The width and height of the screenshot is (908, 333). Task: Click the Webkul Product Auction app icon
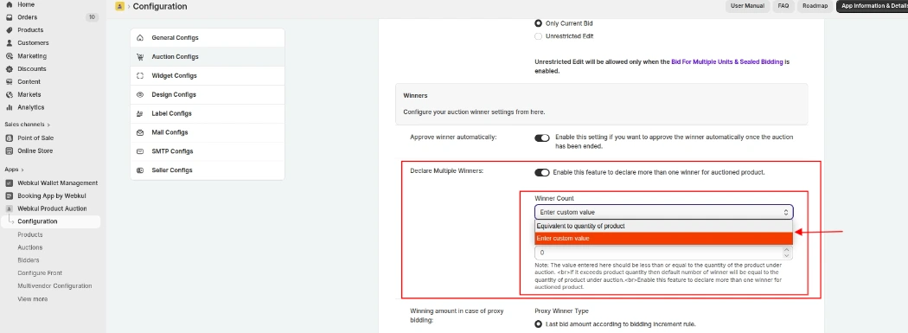pyautogui.click(x=10, y=208)
